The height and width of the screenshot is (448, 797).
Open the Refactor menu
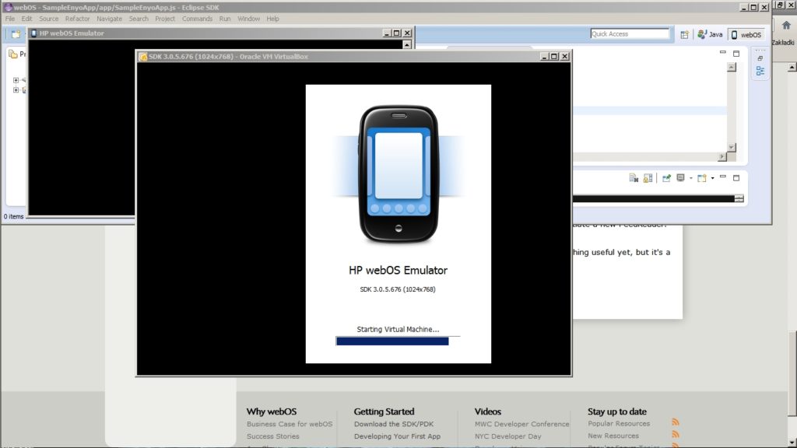tap(77, 19)
